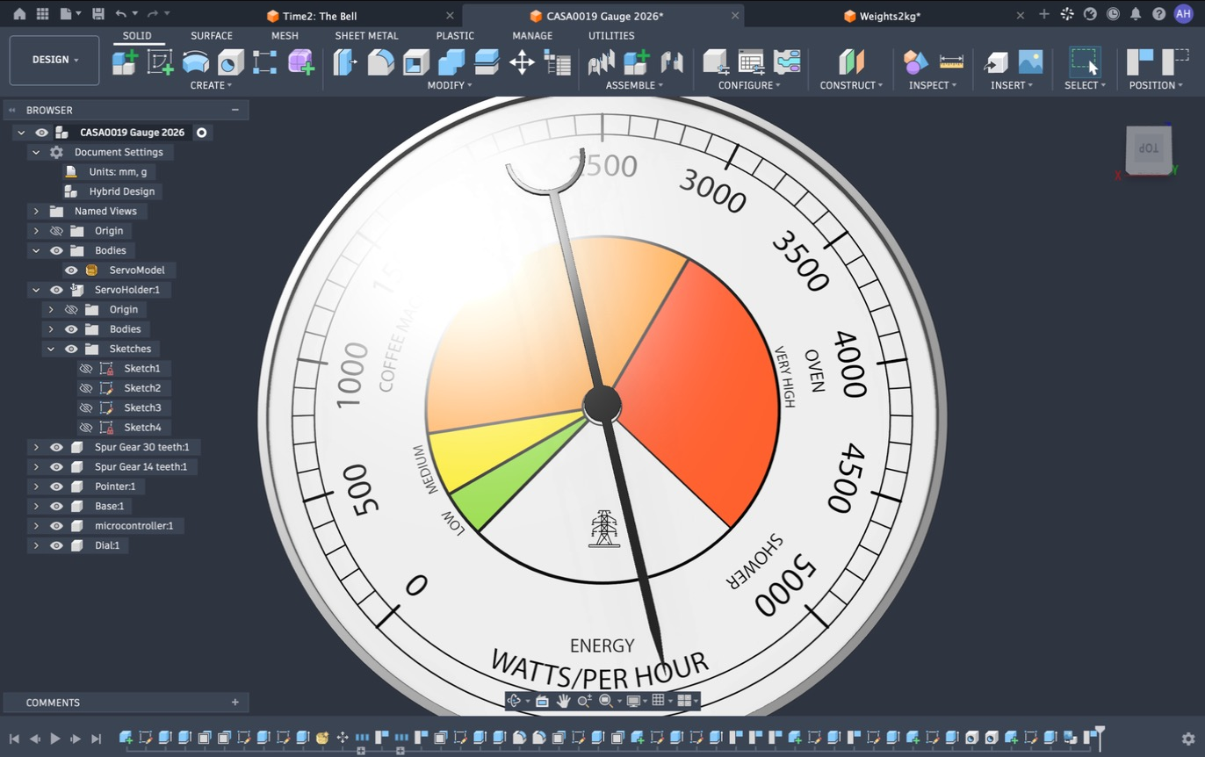Toggle visibility of Dial:1
The width and height of the screenshot is (1205, 757).
coord(56,545)
